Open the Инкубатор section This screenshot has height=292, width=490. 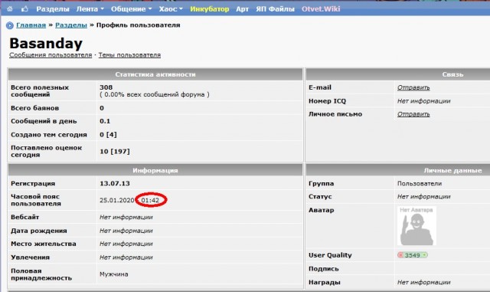tap(209, 9)
